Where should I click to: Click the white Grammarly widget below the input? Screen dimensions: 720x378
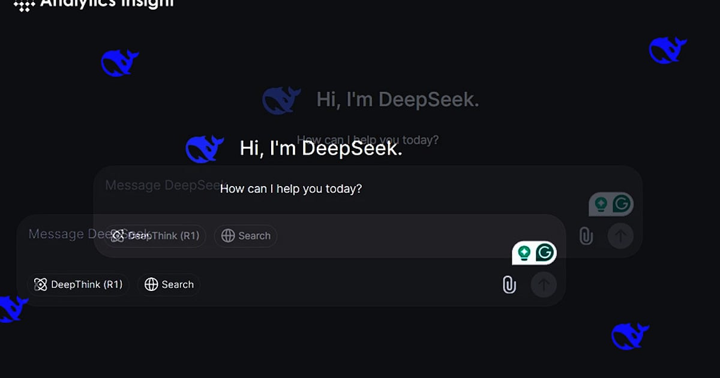pyautogui.click(x=534, y=253)
